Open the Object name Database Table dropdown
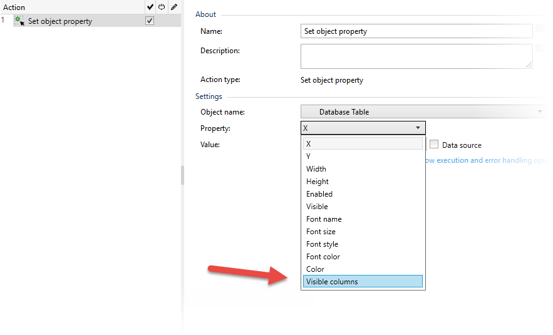 423,112
